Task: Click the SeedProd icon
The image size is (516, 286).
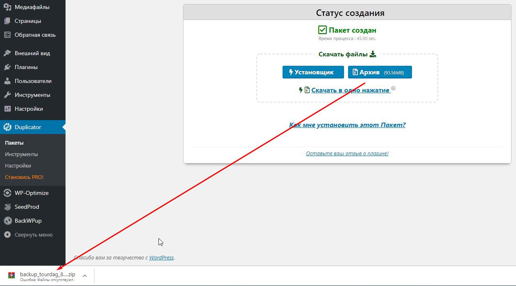Action: coord(7,207)
